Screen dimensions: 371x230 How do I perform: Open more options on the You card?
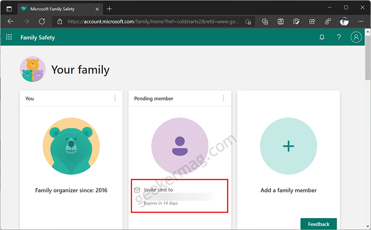[115, 98]
